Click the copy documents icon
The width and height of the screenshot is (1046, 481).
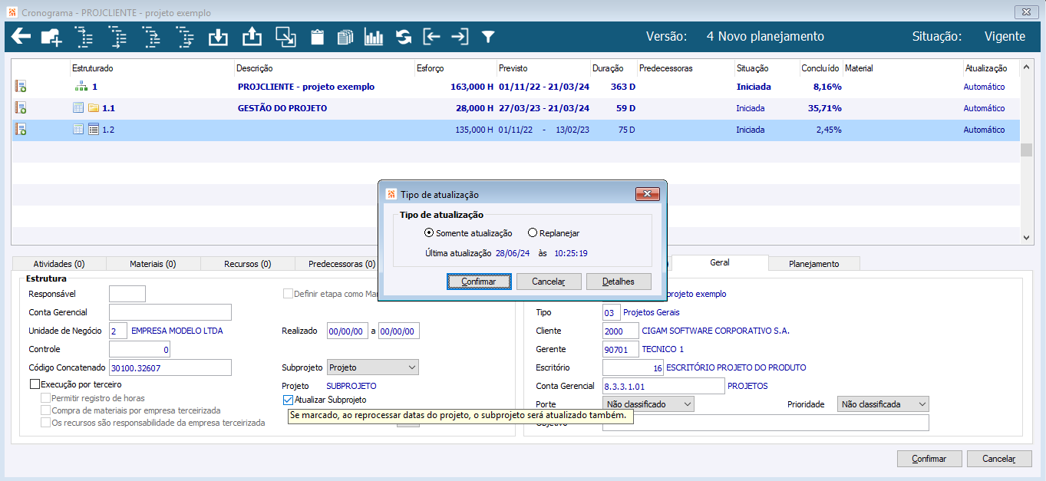click(x=345, y=36)
